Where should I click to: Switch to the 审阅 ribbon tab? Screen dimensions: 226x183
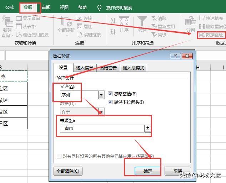pyautogui.click(x=46, y=7)
